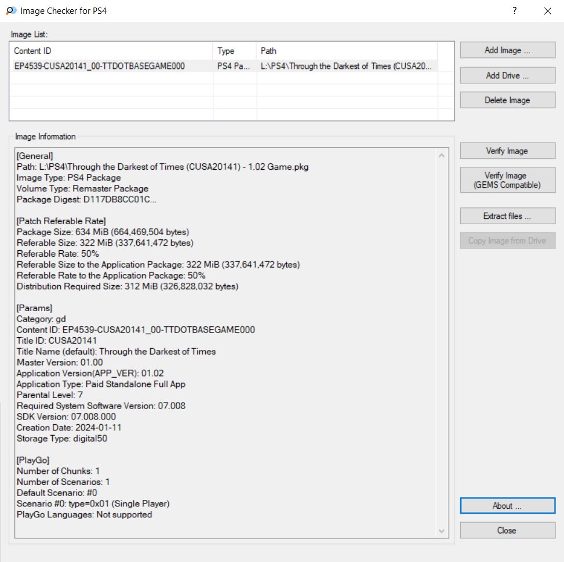Click the Category: gd line
The width and height of the screenshot is (564, 562).
point(41,319)
